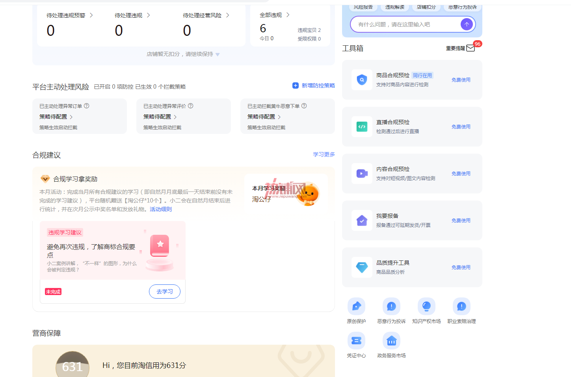
Task: Open 待处理违规预警 chevron
Action: click(x=91, y=15)
